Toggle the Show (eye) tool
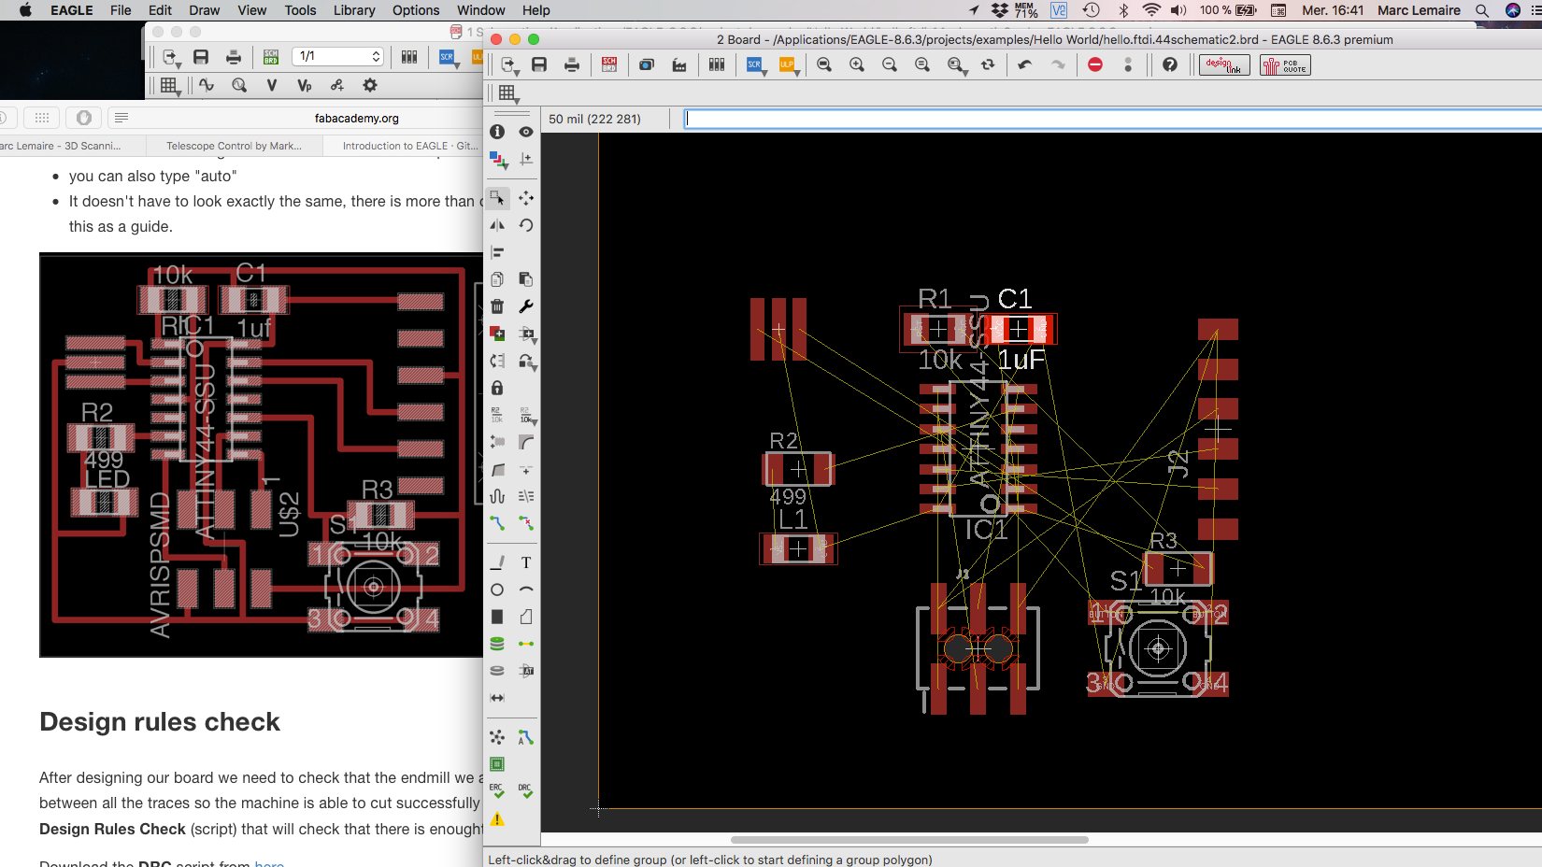Viewport: 1542px width, 867px height. point(526,132)
